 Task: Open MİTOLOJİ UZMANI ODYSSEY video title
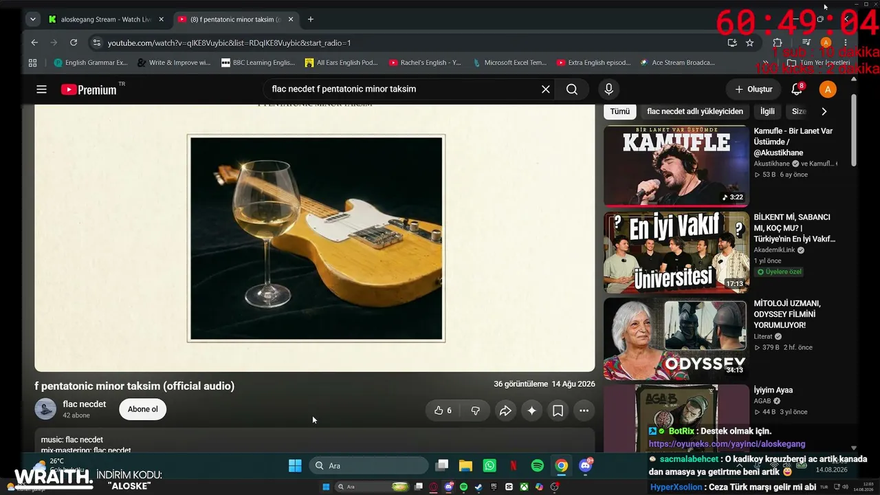(787, 314)
